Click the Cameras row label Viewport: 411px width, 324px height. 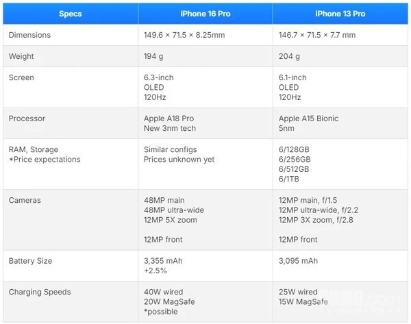[25, 200]
